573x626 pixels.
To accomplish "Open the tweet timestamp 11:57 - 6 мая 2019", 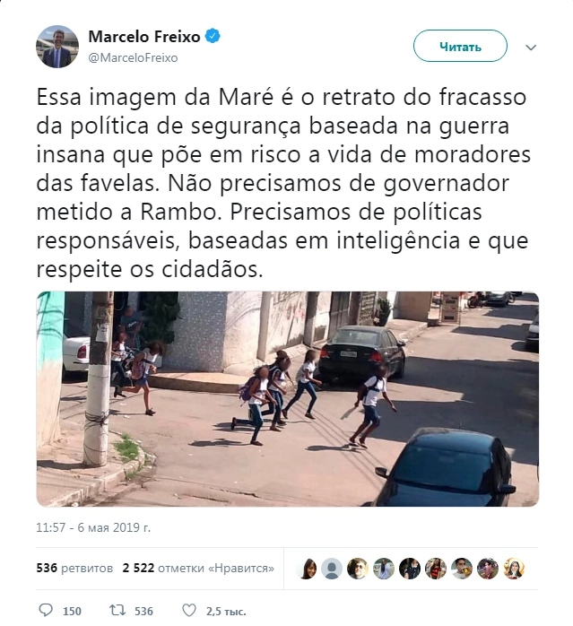I will 93,527.
